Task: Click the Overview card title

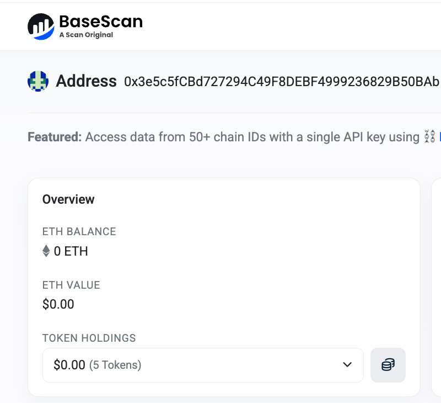Action: click(x=68, y=199)
